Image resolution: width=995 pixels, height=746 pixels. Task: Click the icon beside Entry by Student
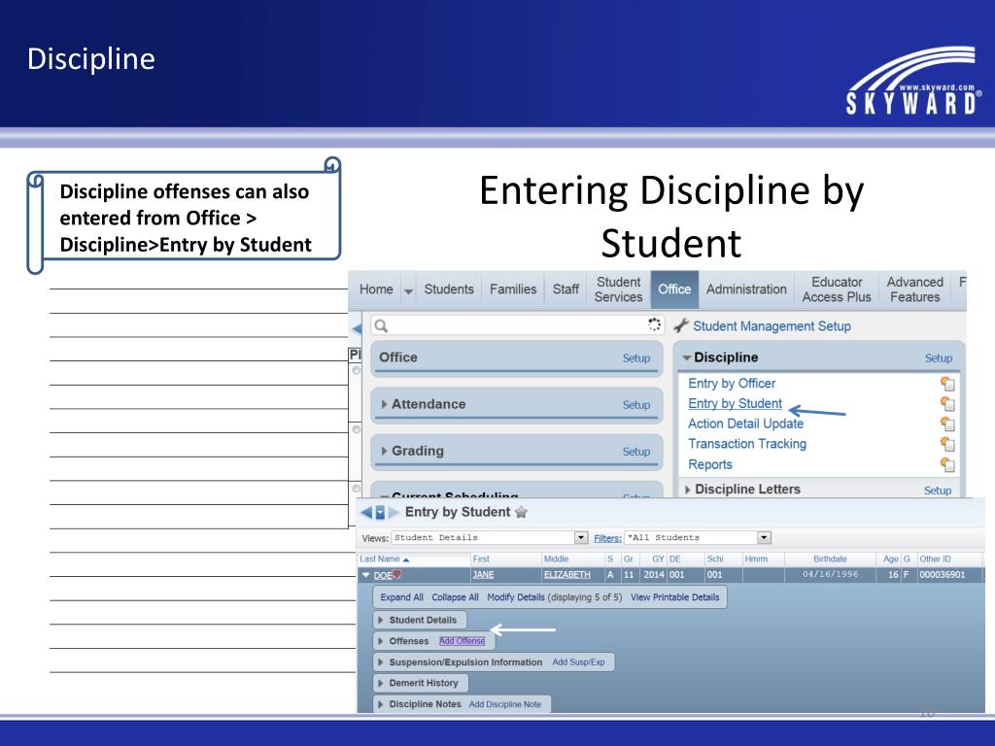click(x=948, y=404)
